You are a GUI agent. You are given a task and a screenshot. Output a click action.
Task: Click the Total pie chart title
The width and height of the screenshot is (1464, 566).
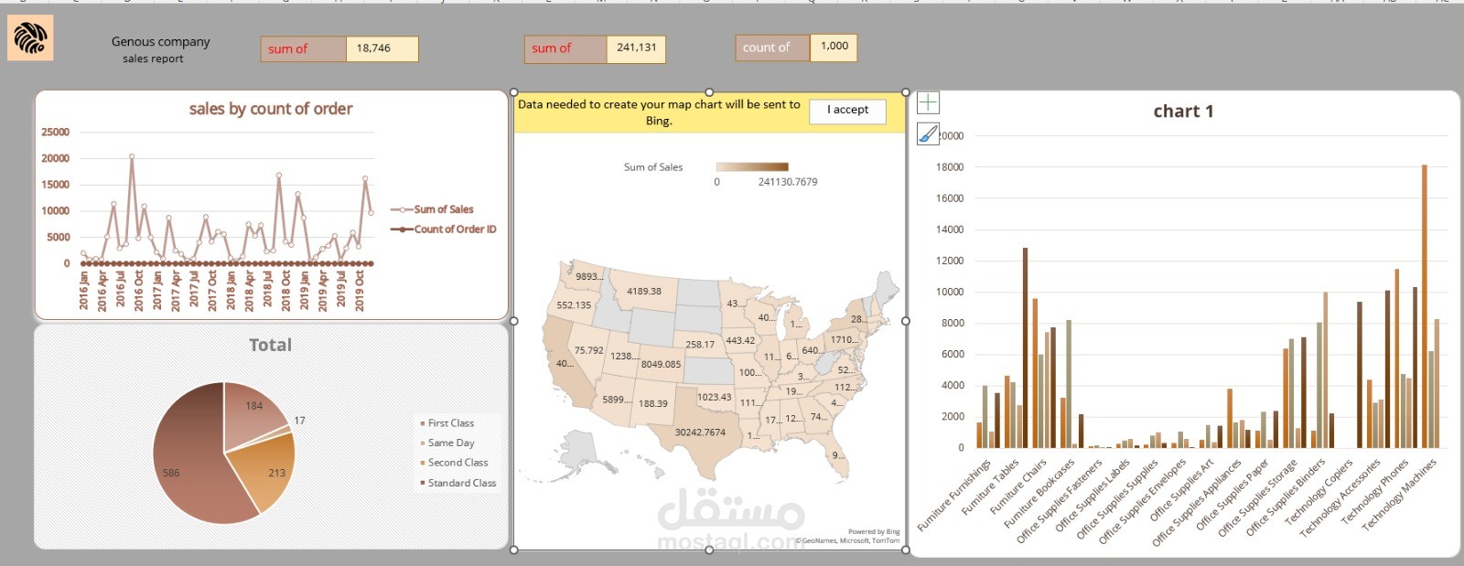271,345
